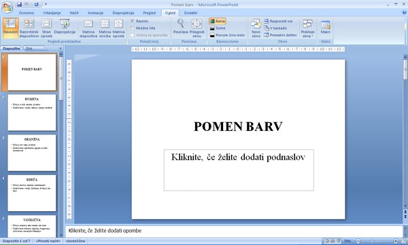
Task: Select the Ogled ribbon tab
Action: (x=170, y=13)
